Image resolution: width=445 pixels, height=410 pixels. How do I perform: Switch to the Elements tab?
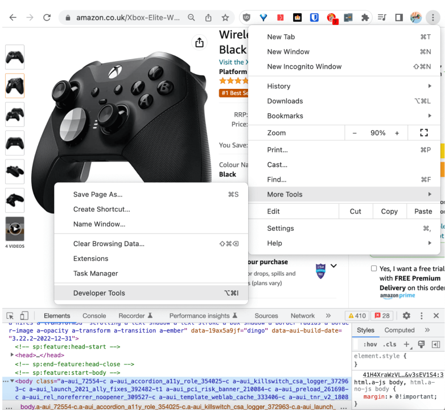point(57,315)
